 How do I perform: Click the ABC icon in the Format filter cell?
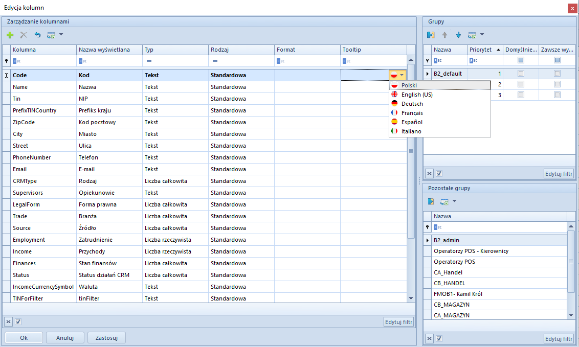pyautogui.click(x=281, y=61)
